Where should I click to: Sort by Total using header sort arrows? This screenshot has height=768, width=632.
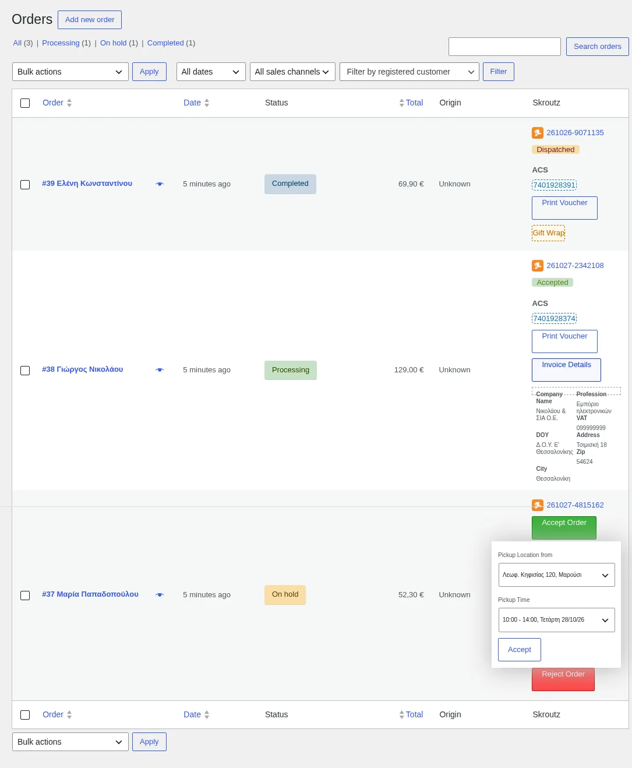(401, 103)
